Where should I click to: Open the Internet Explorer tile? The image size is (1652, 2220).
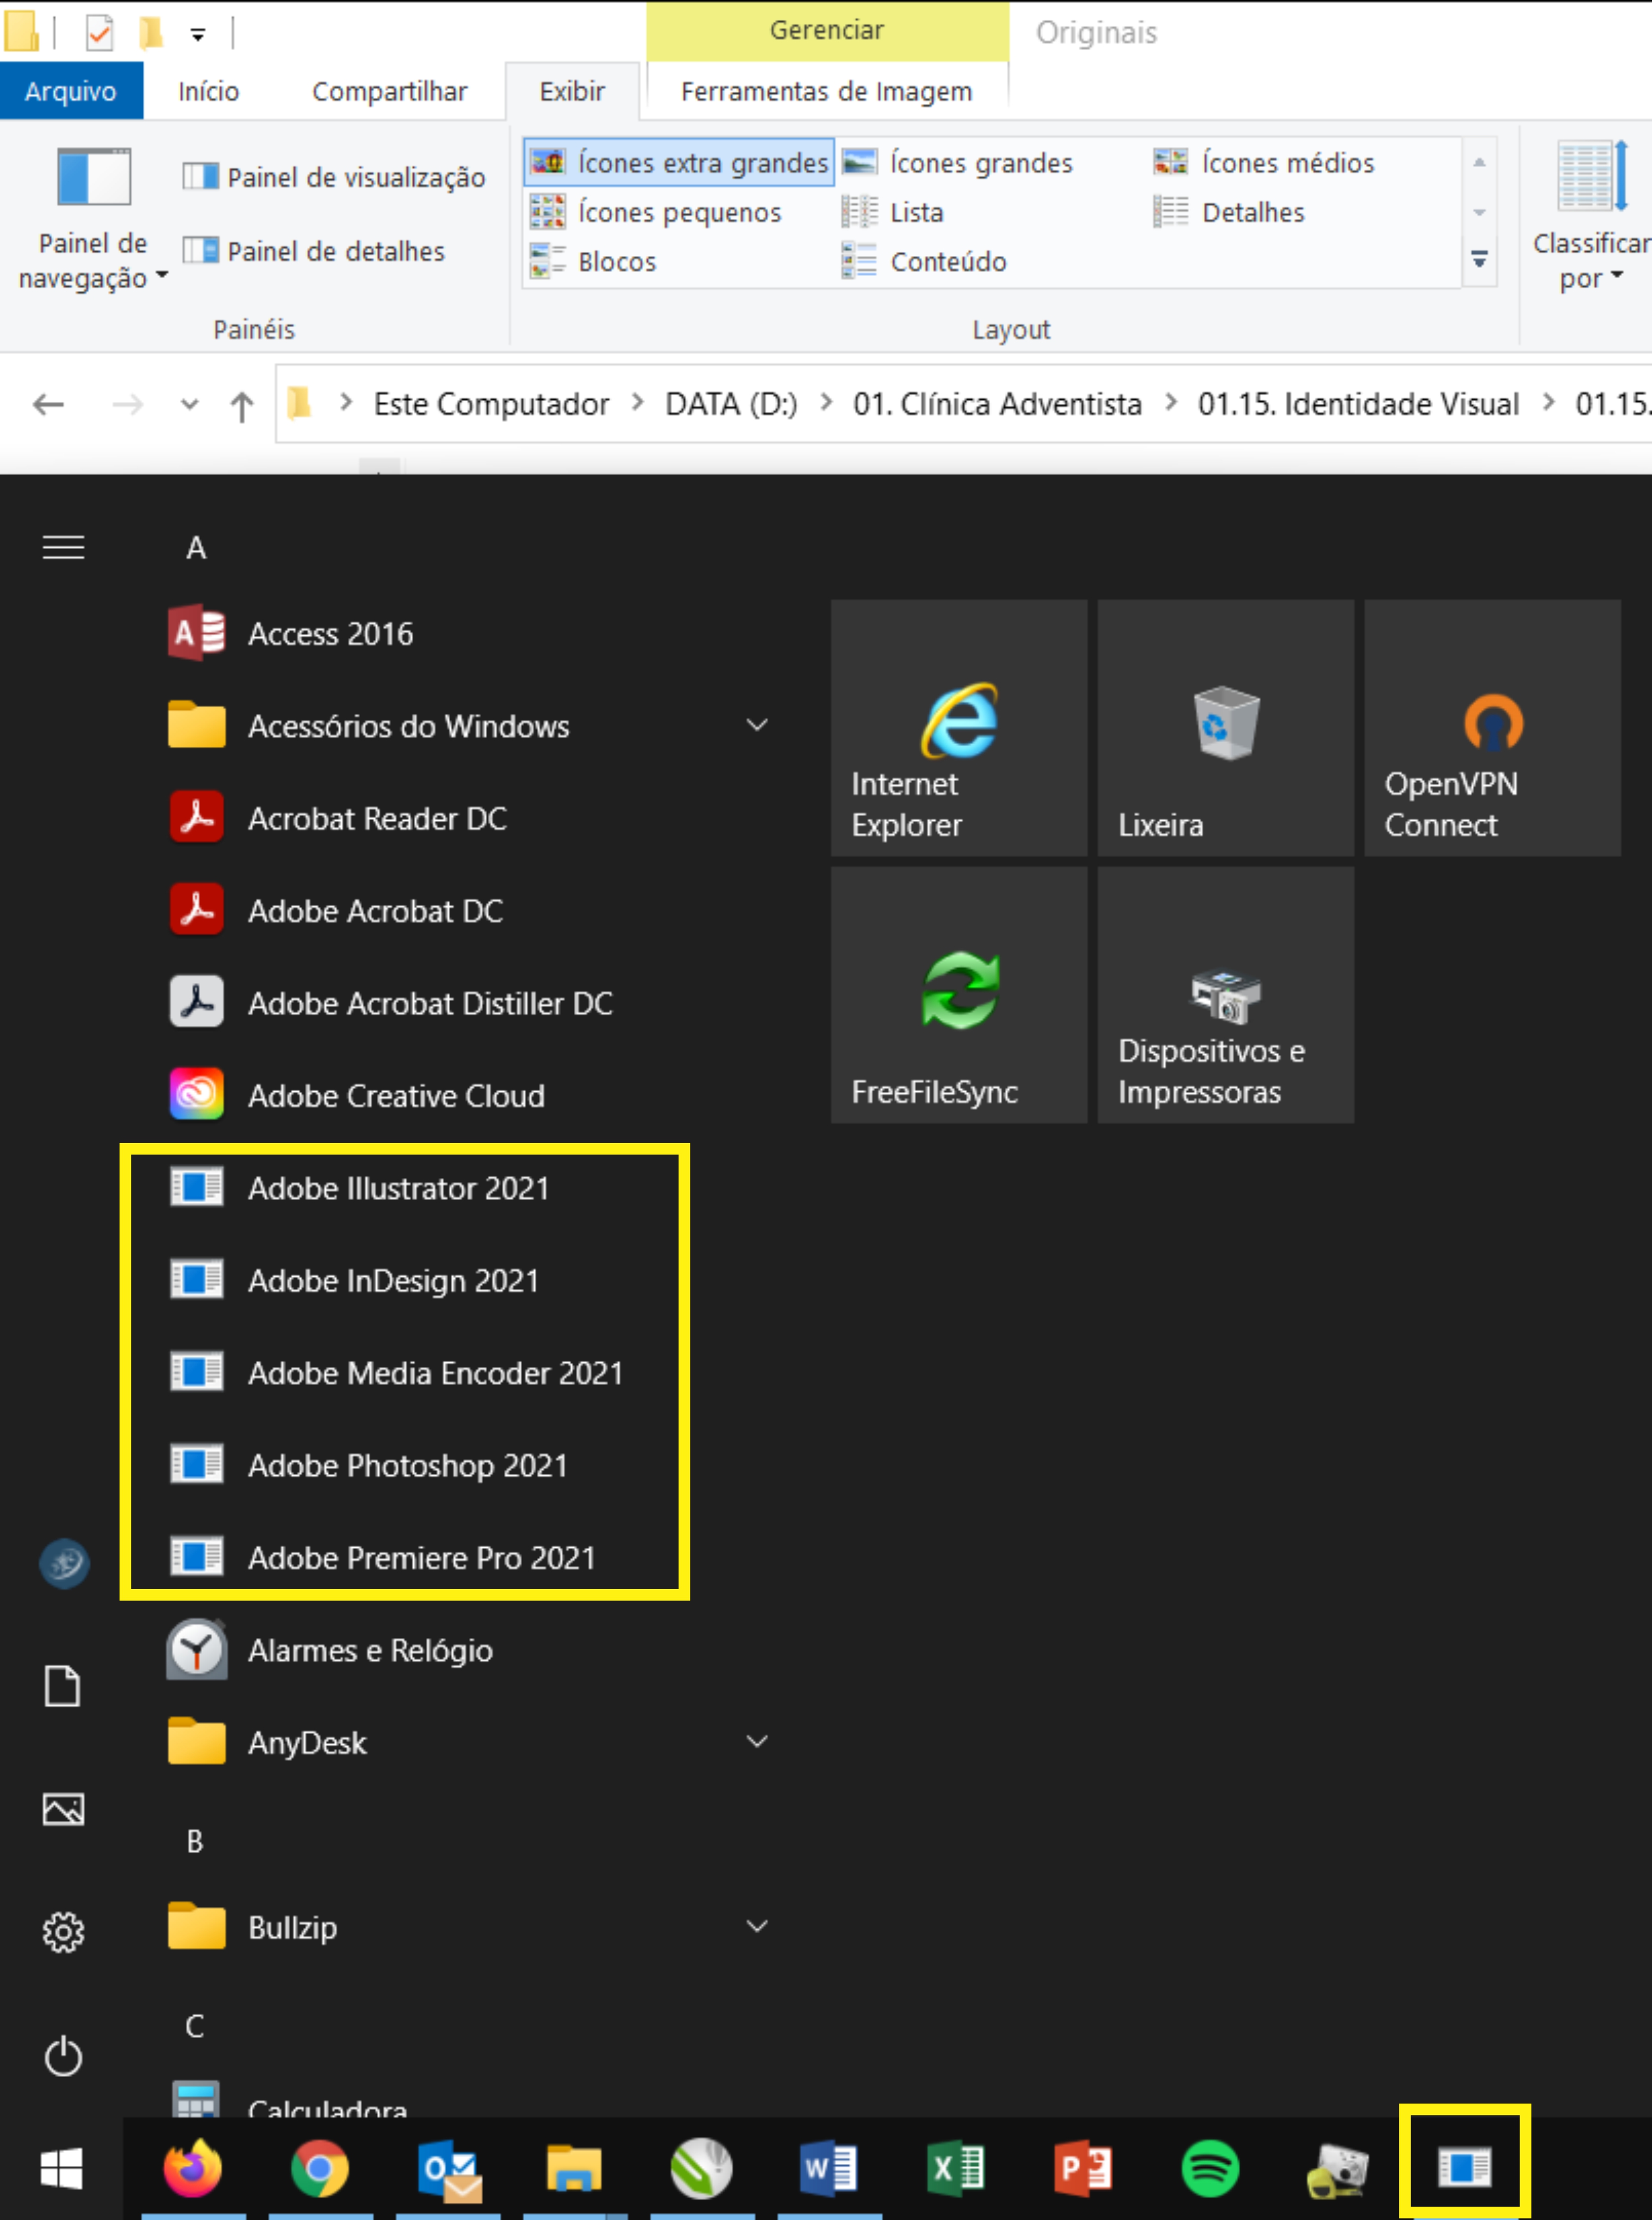click(958, 728)
